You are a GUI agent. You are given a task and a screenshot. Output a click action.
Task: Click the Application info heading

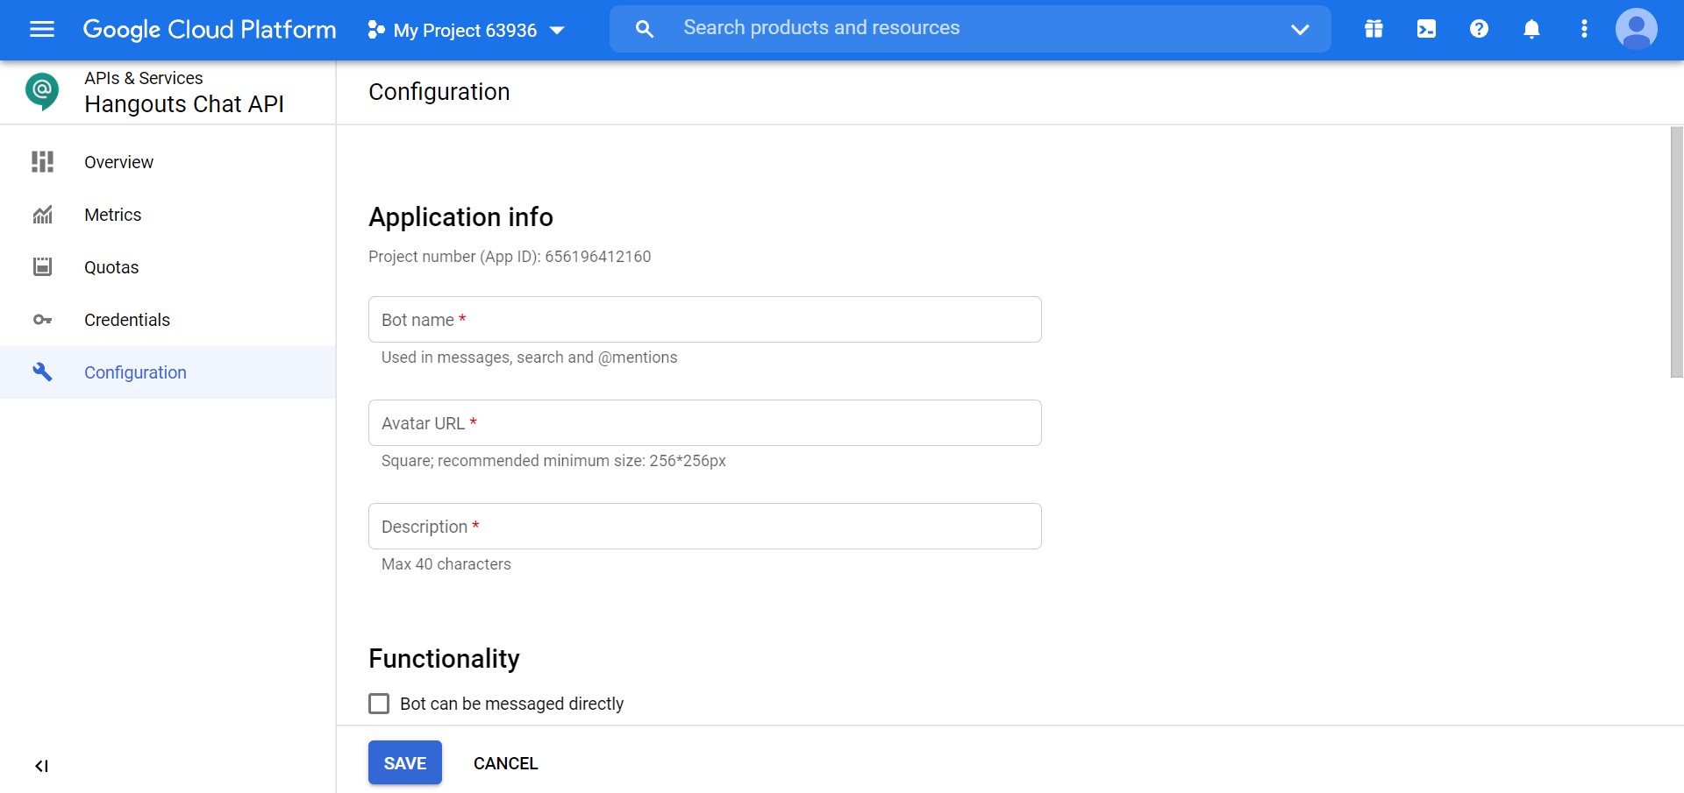tap(460, 217)
